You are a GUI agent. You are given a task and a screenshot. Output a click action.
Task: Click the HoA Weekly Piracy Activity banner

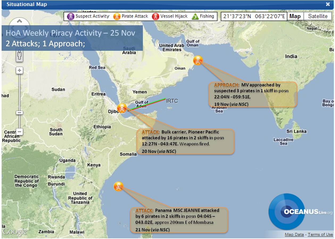pos(72,38)
